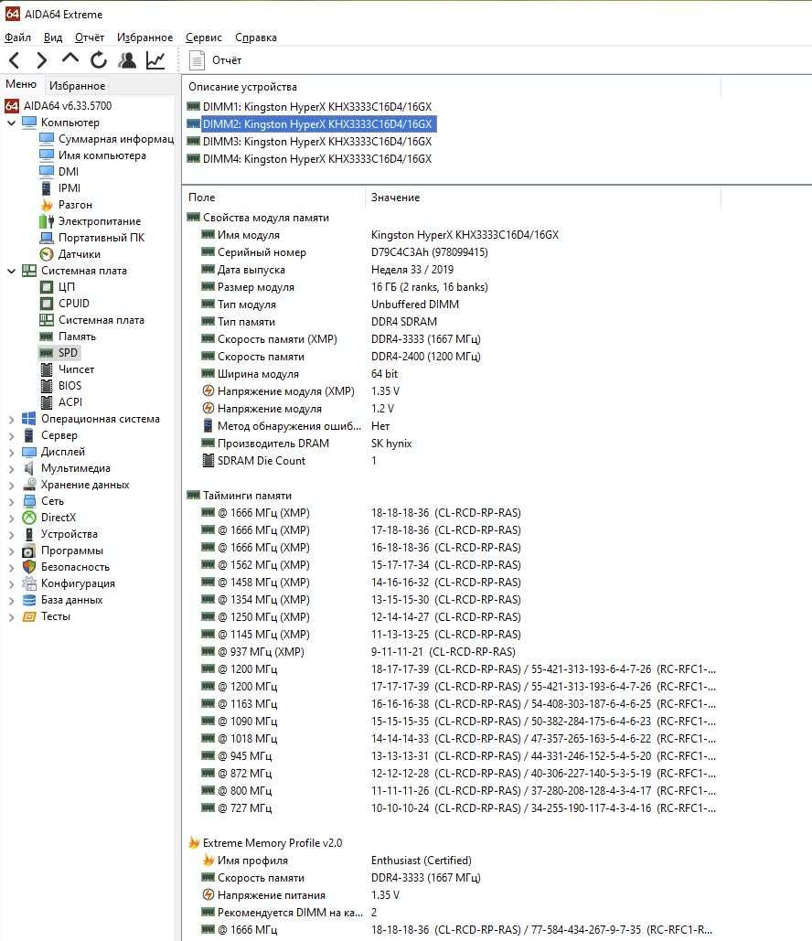Open the user profile toolbar icon
Screen dimensions: 812x941
pyautogui.click(x=126, y=60)
